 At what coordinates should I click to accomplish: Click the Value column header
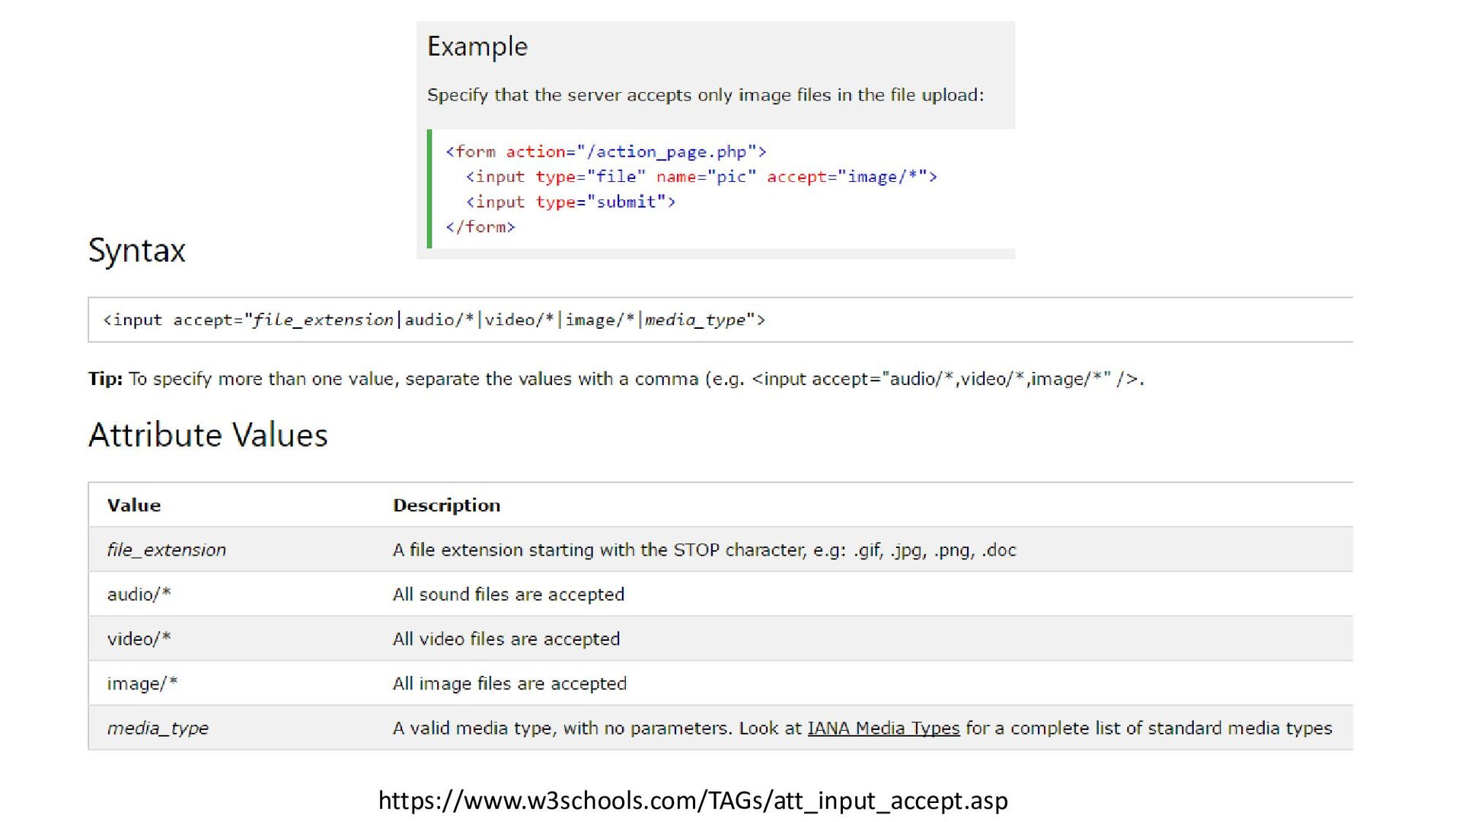pos(134,505)
